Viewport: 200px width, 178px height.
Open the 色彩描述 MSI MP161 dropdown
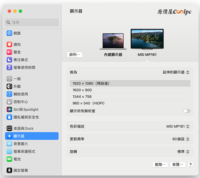[178, 126]
